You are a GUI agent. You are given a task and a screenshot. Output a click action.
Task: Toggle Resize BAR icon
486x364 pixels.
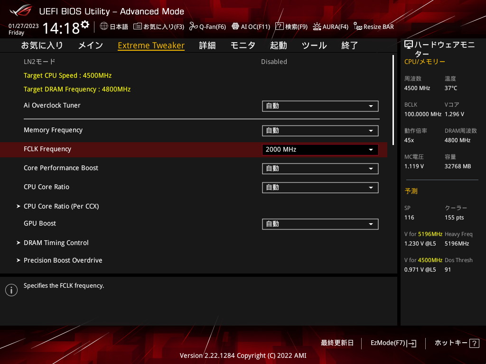point(358,27)
